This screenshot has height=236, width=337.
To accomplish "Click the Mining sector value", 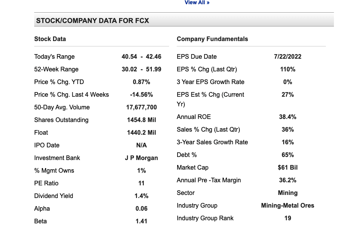I will pos(287,193).
